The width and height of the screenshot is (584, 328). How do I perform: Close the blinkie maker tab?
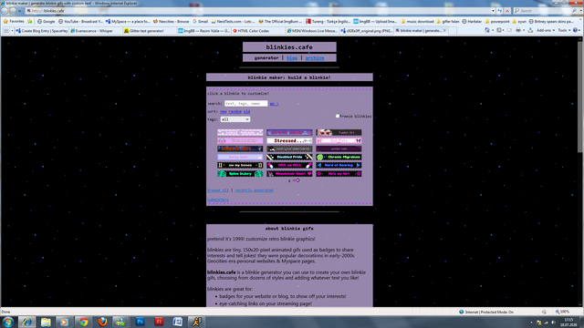tap(444, 30)
